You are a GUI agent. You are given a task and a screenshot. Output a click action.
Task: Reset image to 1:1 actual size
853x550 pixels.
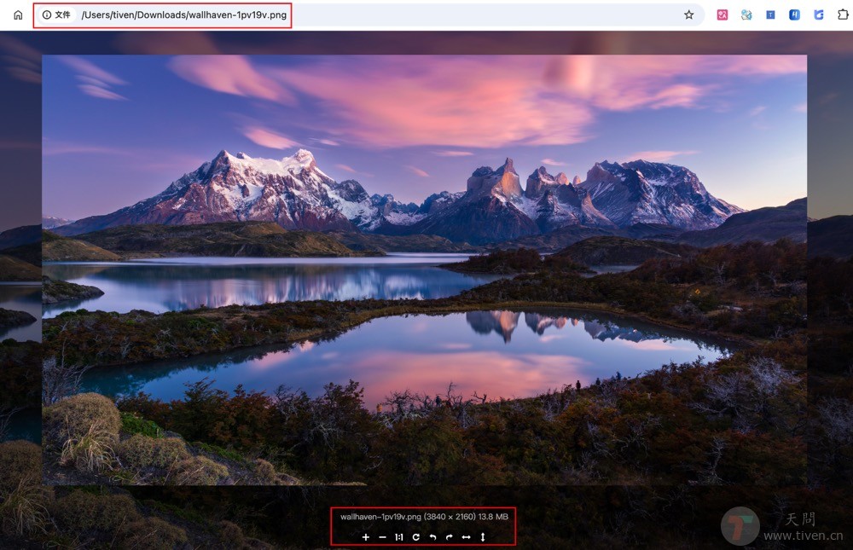click(397, 537)
